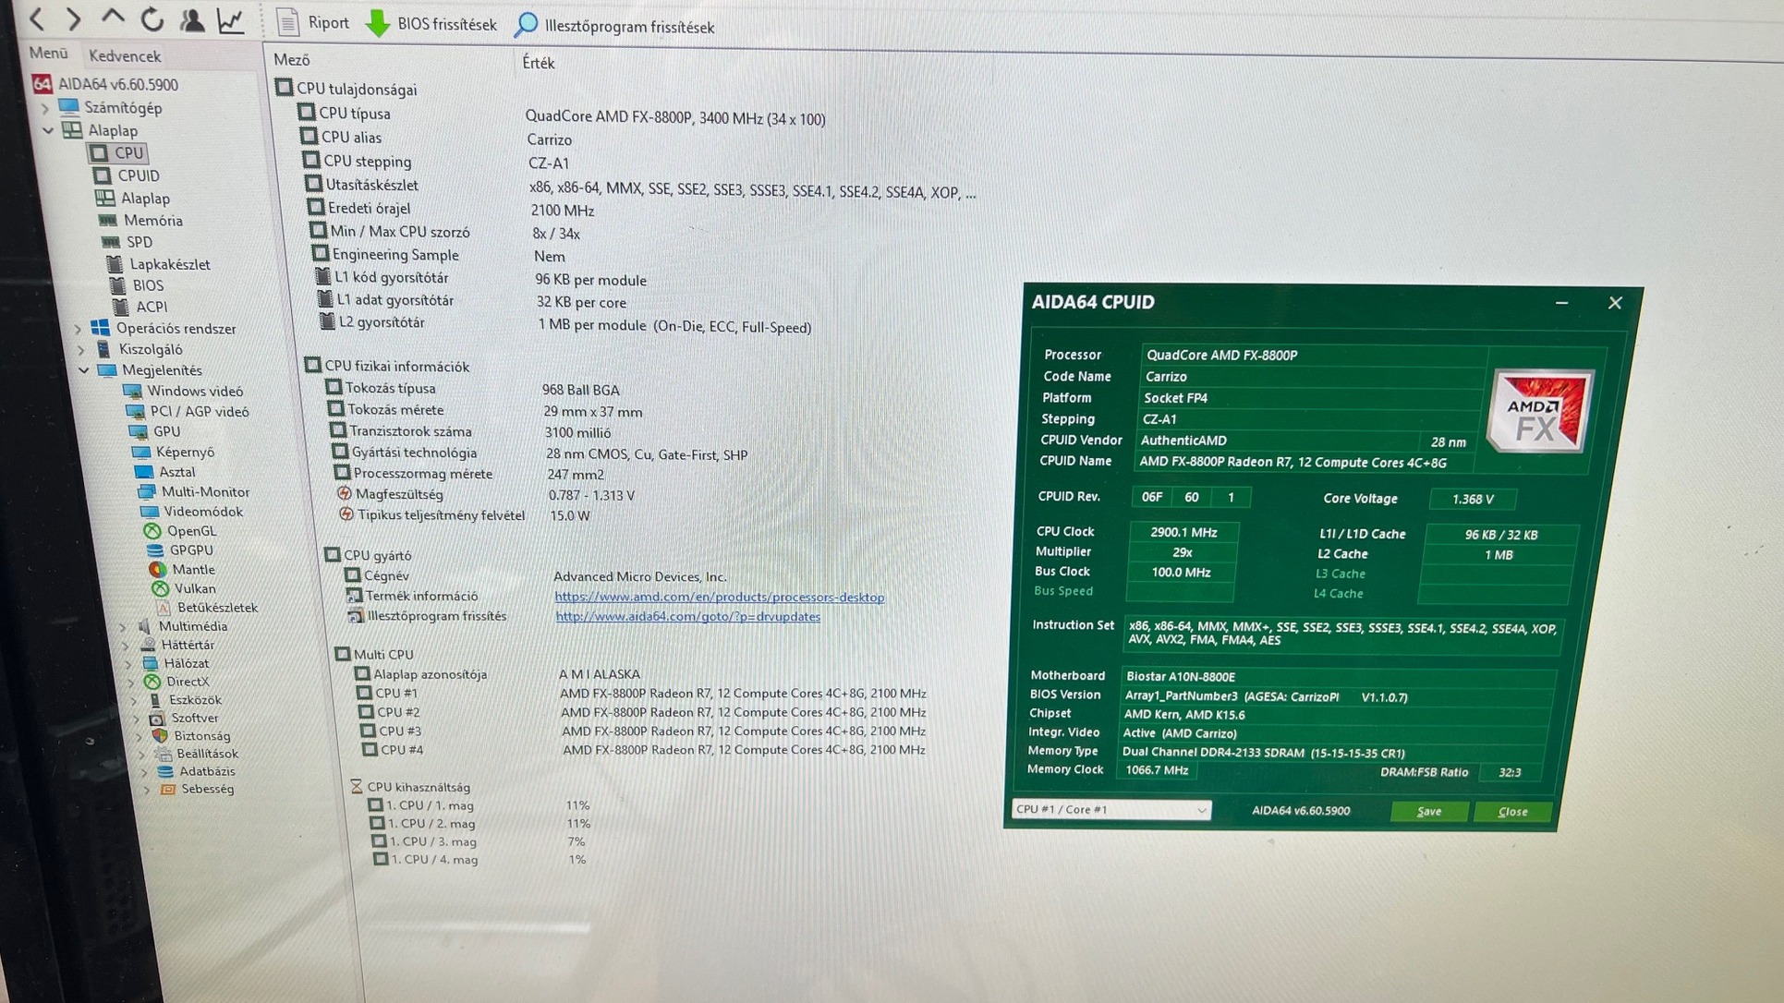Click the AMD FX logo image
Image resolution: width=1784 pixels, height=1003 pixels.
[1539, 413]
